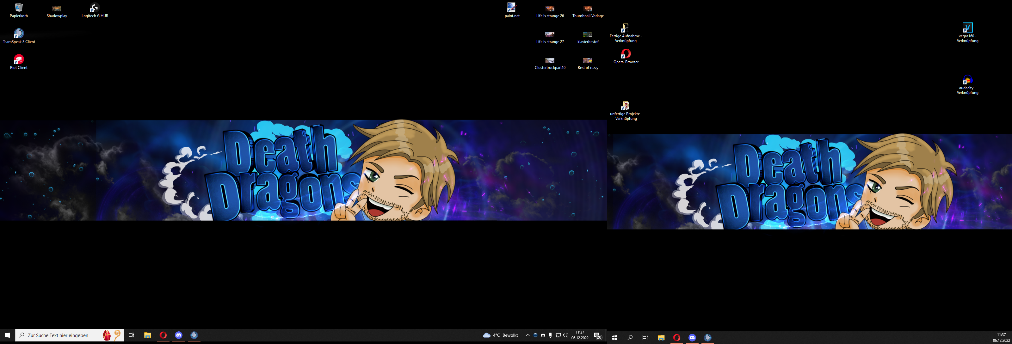
Task: Select the unfertige Projekte folder shortcut
Action: pyautogui.click(x=626, y=111)
